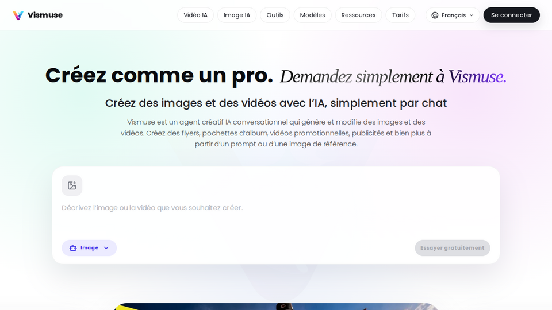The width and height of the screenshot is (552, 310).
Task: Click the 'Vismuse est un agent créatif' paragraph
Action: tap(276, 133)
